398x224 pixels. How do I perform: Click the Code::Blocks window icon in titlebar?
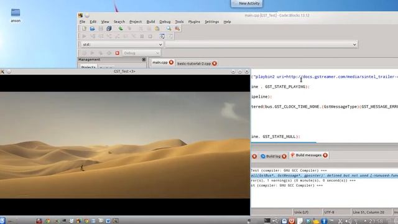coord(80,15)
